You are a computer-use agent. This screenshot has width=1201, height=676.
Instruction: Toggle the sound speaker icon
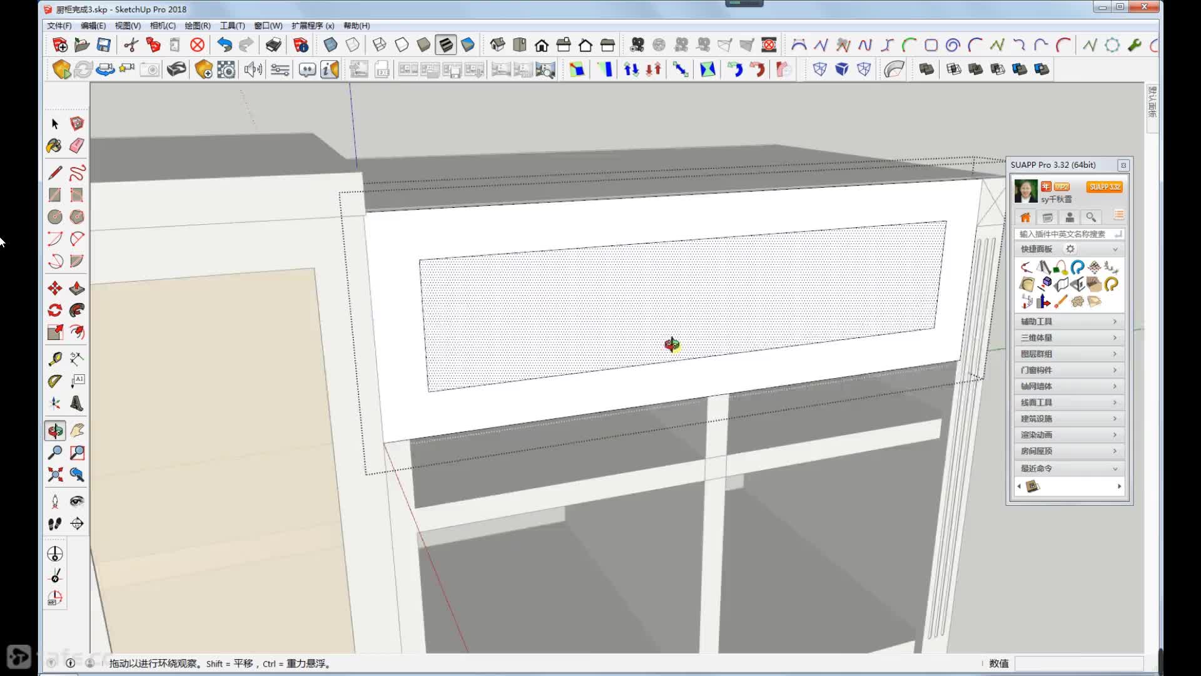[x=253, y=69]
